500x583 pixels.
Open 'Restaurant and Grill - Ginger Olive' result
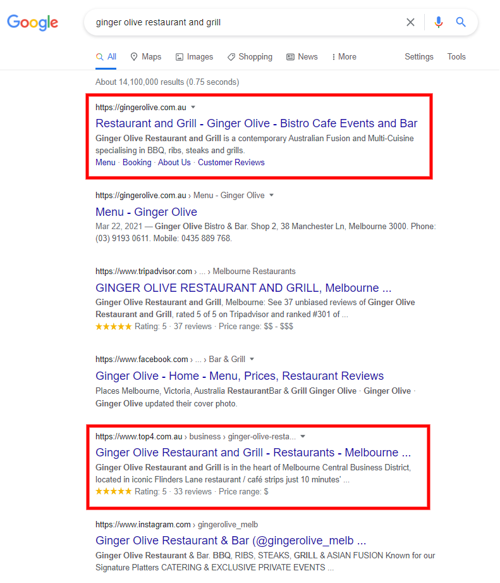256,123
